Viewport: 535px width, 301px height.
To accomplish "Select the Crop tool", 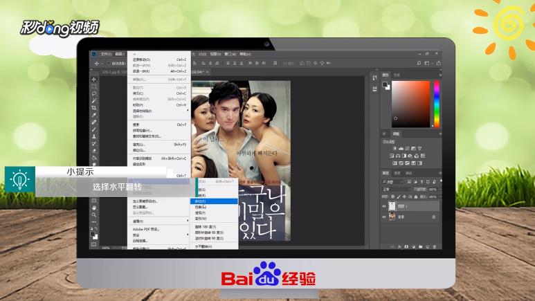I will [94, 108].
